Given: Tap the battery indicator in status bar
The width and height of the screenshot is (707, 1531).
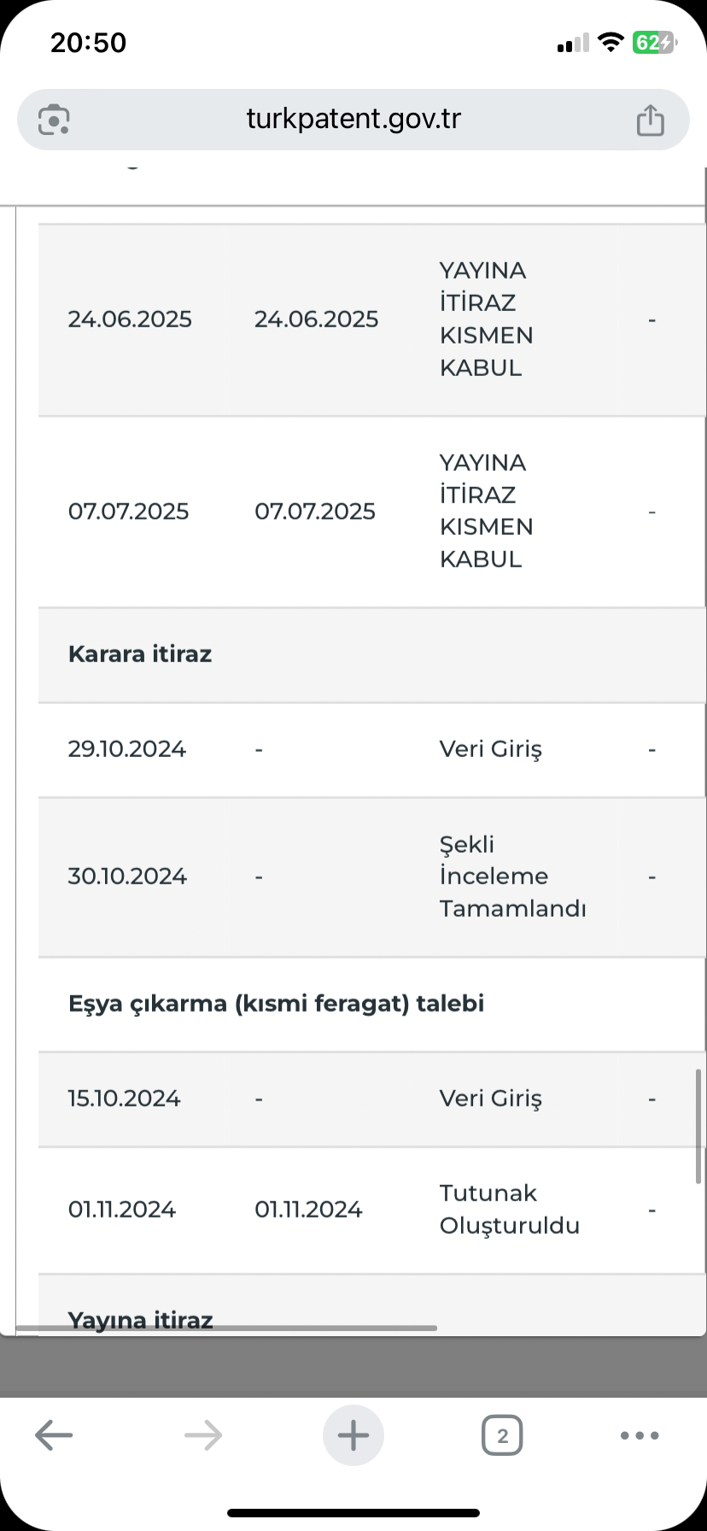Looking at the screenshot, I should pyautogui.click(x=654, y=43).
